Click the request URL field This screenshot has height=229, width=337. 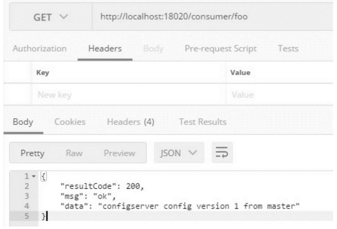[x=212, y=17]
